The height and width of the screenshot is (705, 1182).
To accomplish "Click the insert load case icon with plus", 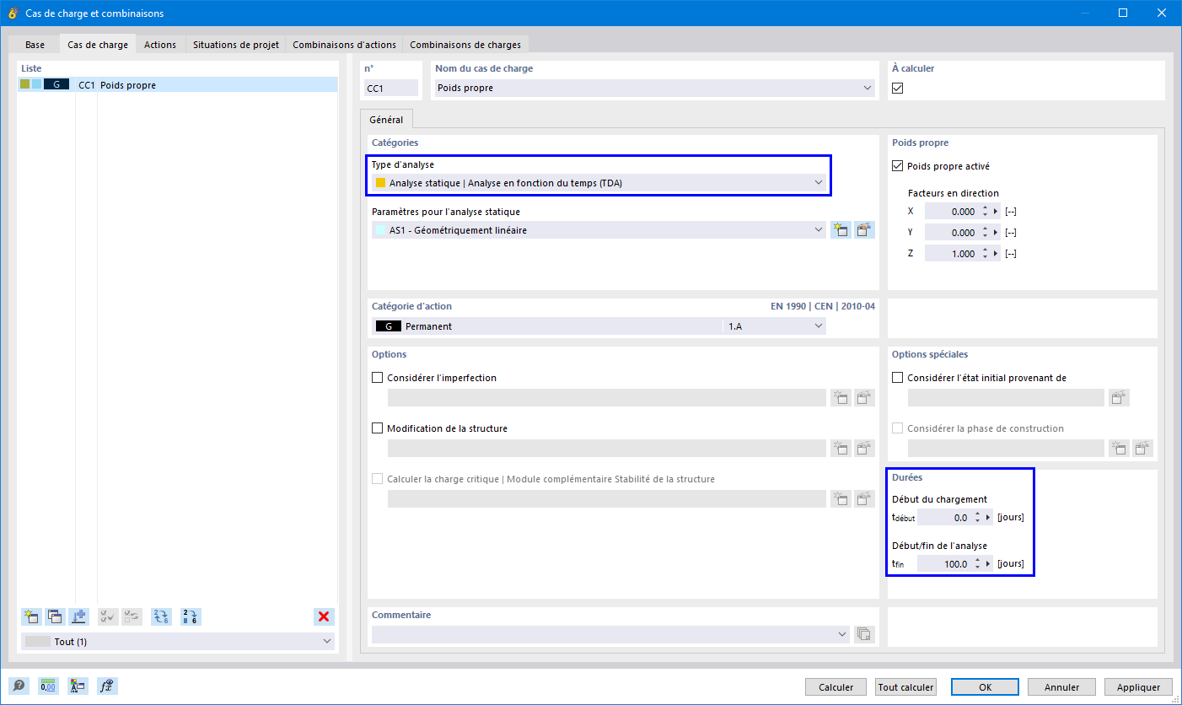I will (79, 616).
